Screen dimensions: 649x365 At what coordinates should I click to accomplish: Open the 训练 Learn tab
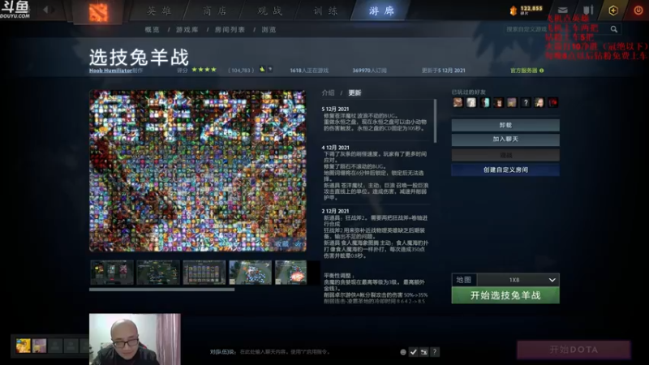point(326,11)
